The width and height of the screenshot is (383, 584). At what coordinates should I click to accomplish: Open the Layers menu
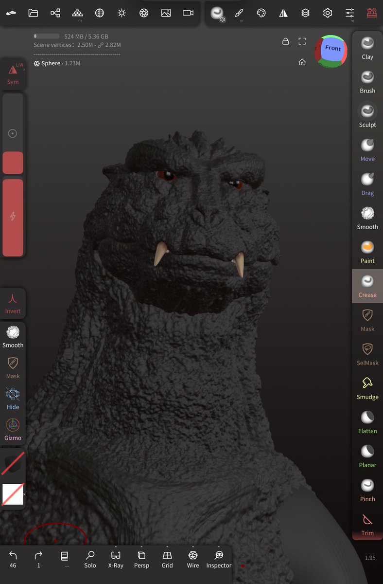tap(305, 13)
